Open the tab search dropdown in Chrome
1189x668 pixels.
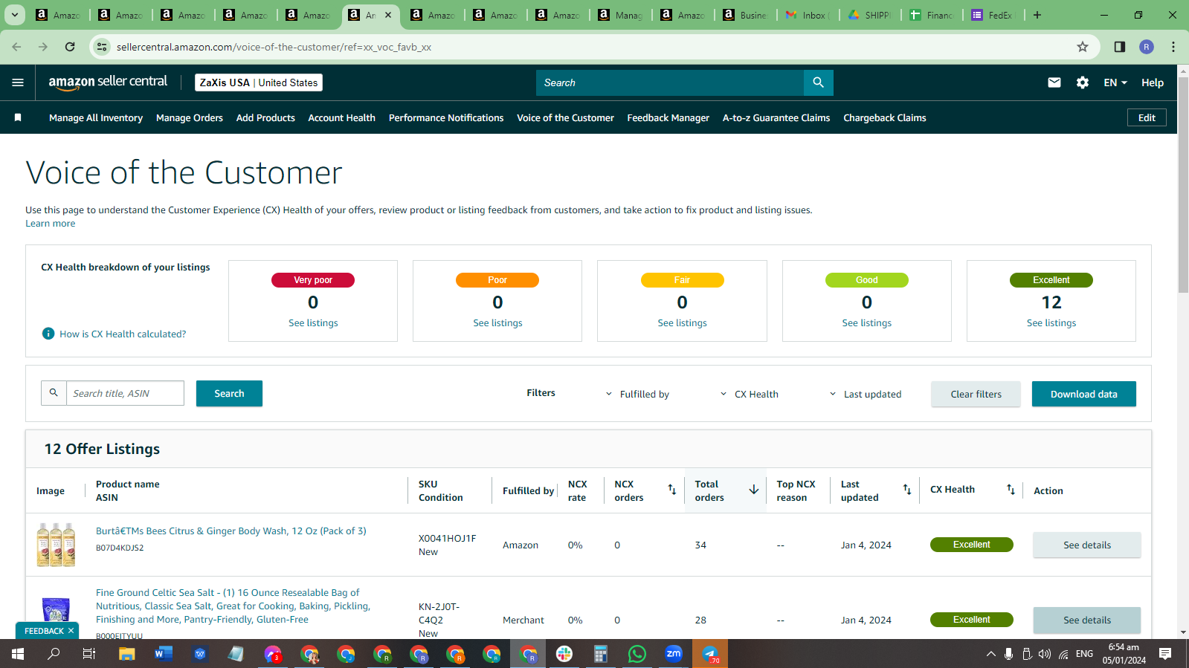[15, 15]
